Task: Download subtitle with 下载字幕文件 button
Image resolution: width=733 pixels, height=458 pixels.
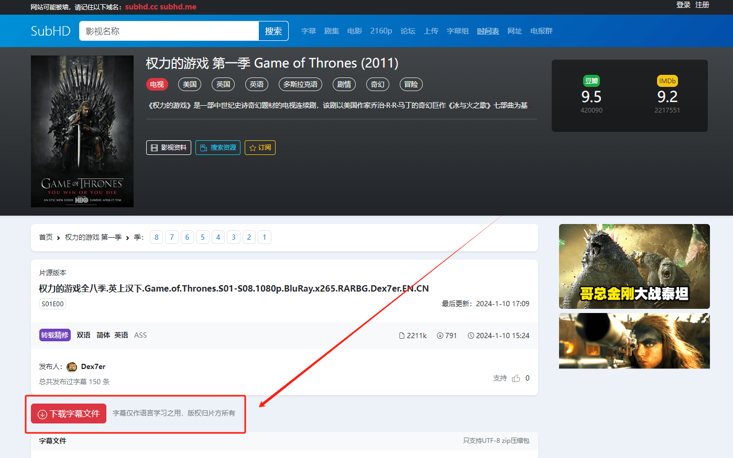Action: [69, 414]
